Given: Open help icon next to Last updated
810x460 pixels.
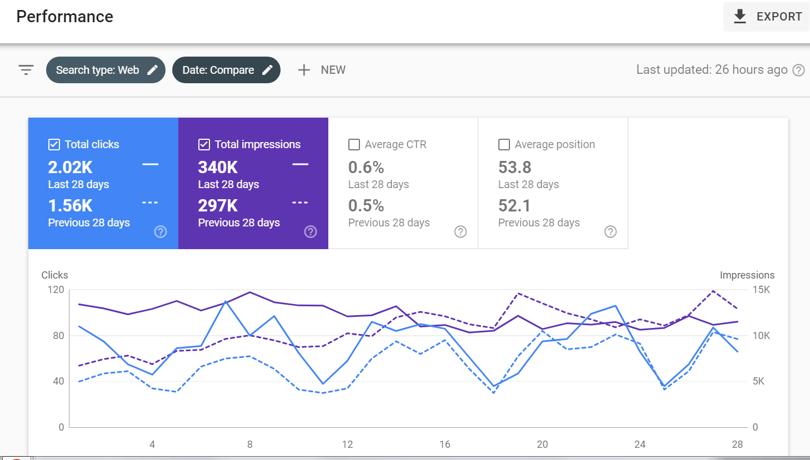Looking at the screenshot, I should 798,70.
